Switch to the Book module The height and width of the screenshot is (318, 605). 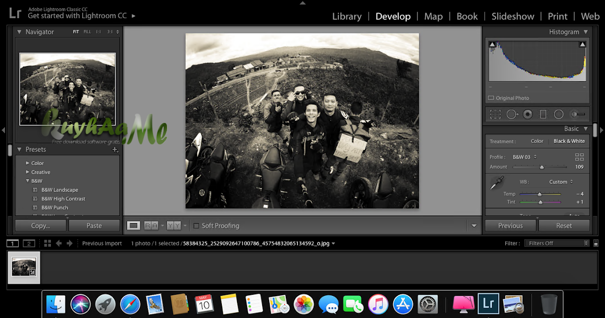click(x=467, y=16)
